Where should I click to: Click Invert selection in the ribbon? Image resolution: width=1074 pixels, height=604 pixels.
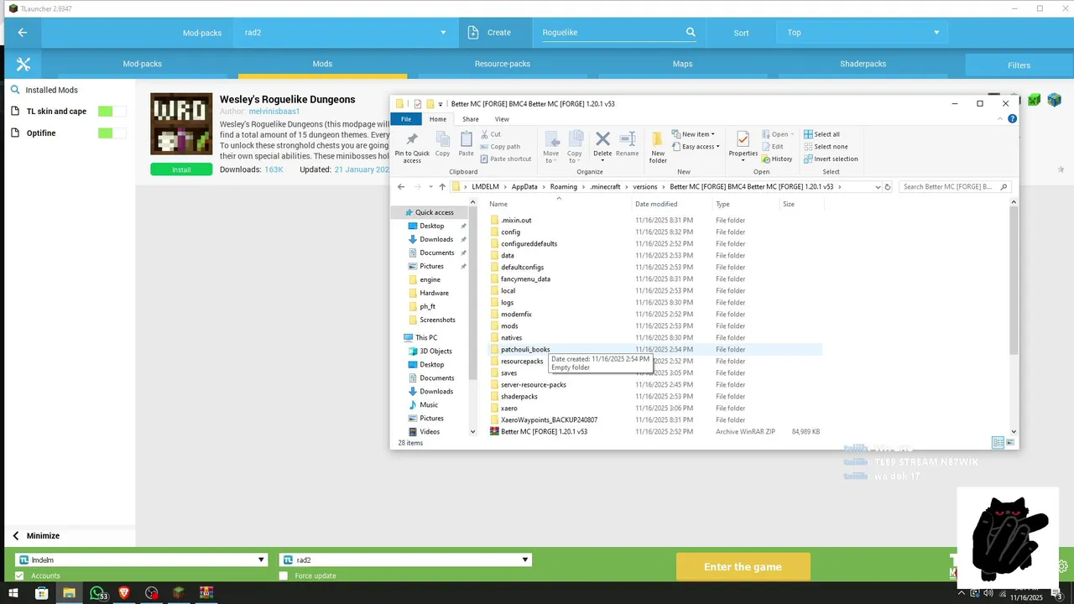pos(830,159)
